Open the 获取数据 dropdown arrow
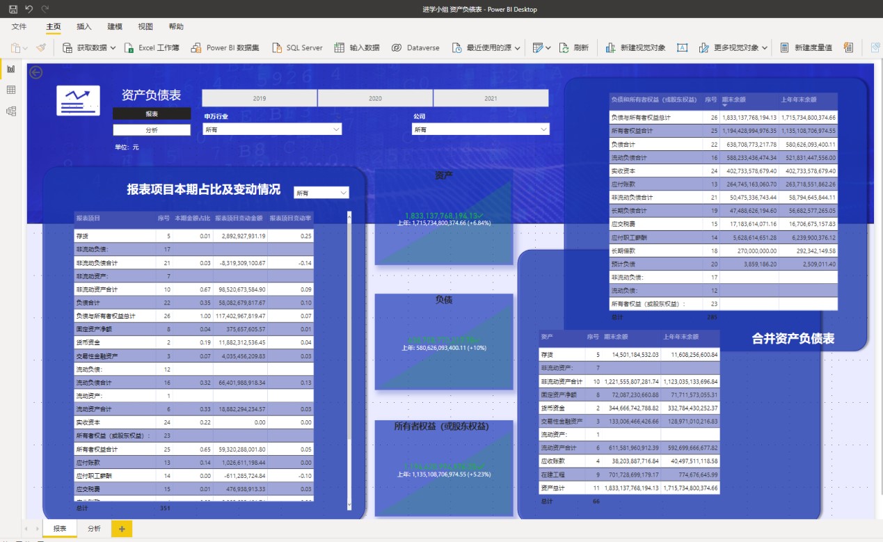 point(113,48)
